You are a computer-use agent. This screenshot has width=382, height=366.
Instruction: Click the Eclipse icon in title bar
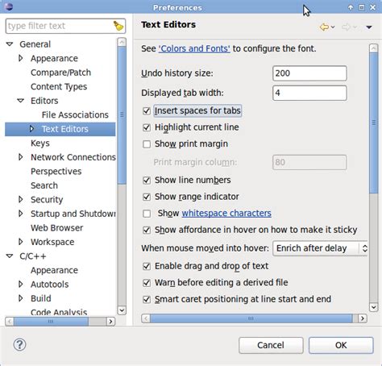(9, 6)
